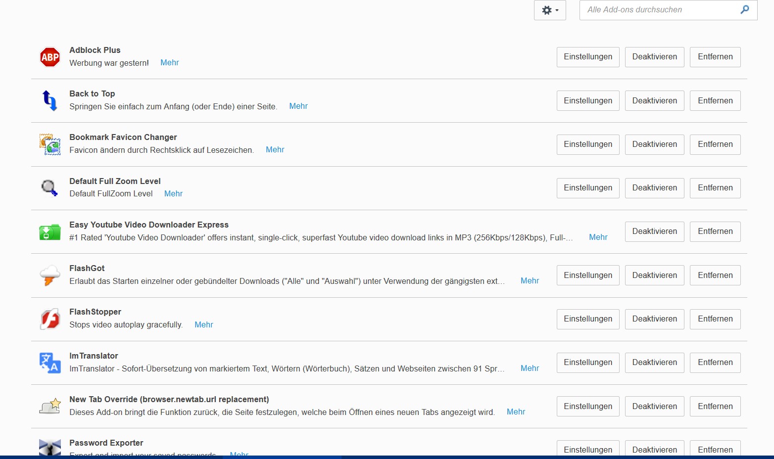Image resolution: width=774 pixels, height=459 pixels.
Task: Remove Bookmark Favicon Changer
Action: (715, 144)
